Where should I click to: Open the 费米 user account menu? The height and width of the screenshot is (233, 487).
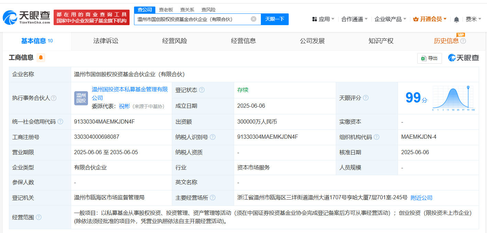(473, 19)
